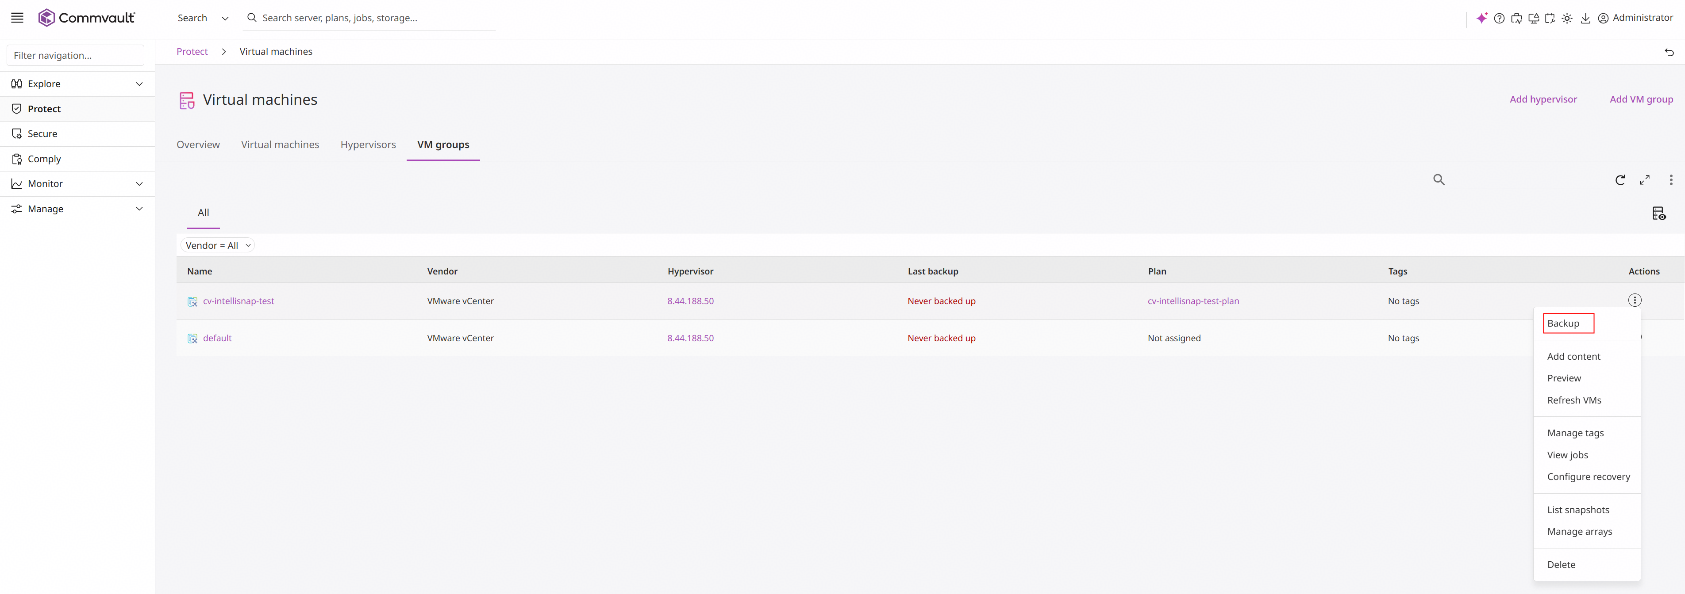
Task: Open the AI assistant sparkle icon
Action: point(1481,18)
